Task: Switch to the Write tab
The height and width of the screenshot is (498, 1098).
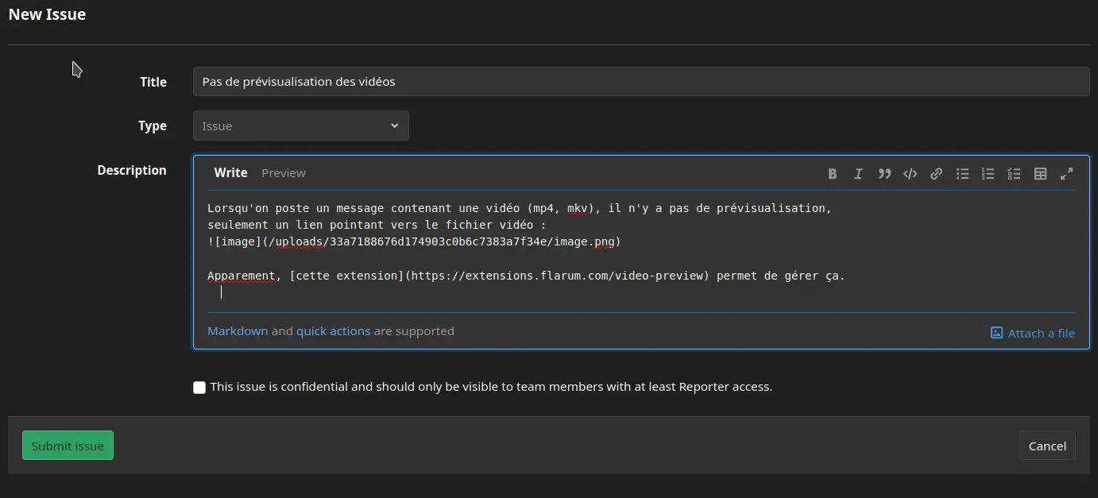Action: (x=230, y=172)
